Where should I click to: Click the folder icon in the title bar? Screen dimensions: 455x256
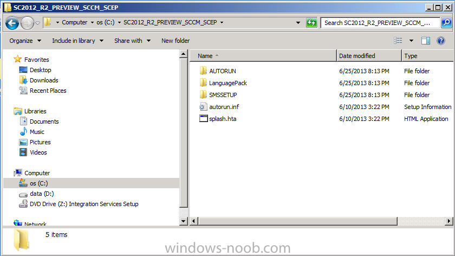click(7, 7)
